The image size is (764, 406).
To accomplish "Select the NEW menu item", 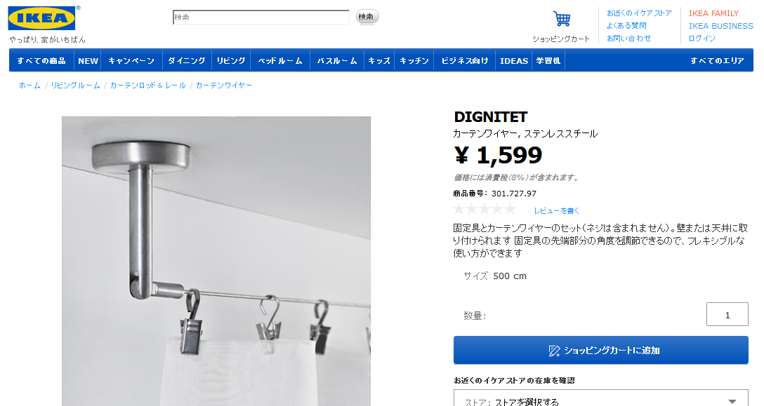I will (x=88, y=61).
